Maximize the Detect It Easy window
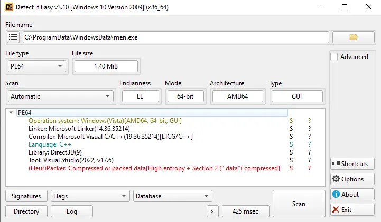381x222 pixels. click(x=345, y=7)
